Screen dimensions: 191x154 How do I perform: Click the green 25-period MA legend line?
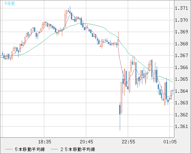[x=54, y=149]
